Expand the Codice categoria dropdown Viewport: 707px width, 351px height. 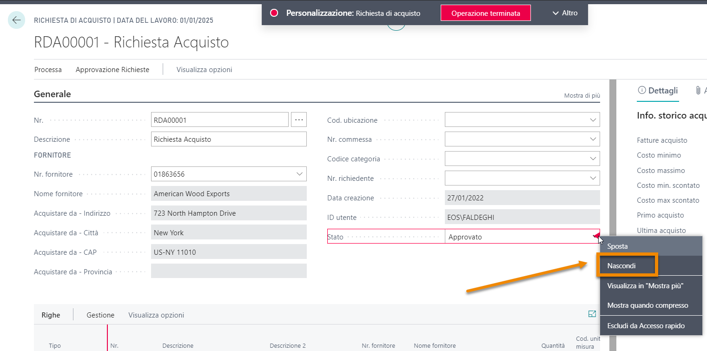(593, 159)
